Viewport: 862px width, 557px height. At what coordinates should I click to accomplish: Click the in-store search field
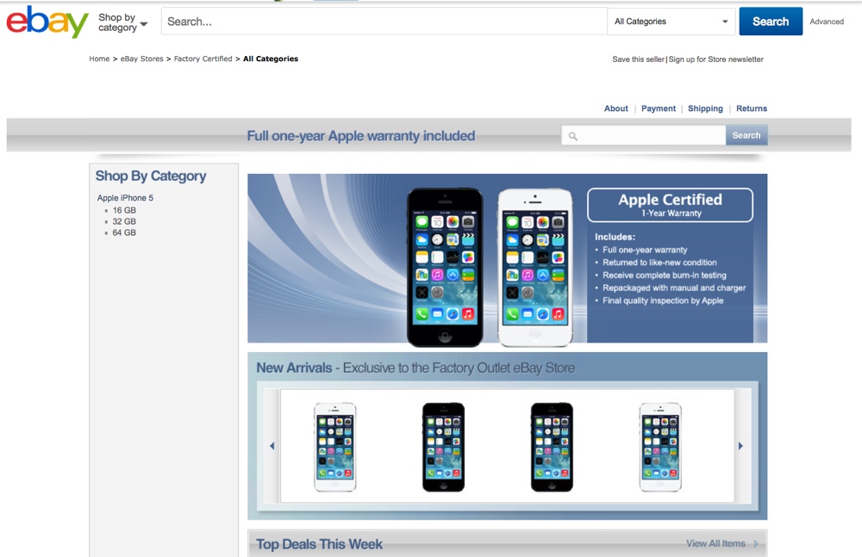[x=643, y=135]
